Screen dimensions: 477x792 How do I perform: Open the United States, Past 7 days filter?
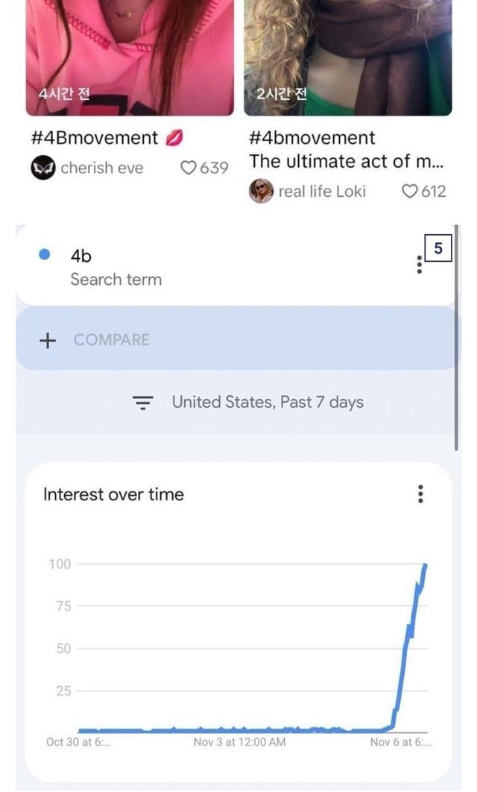(x=267, y=402)
